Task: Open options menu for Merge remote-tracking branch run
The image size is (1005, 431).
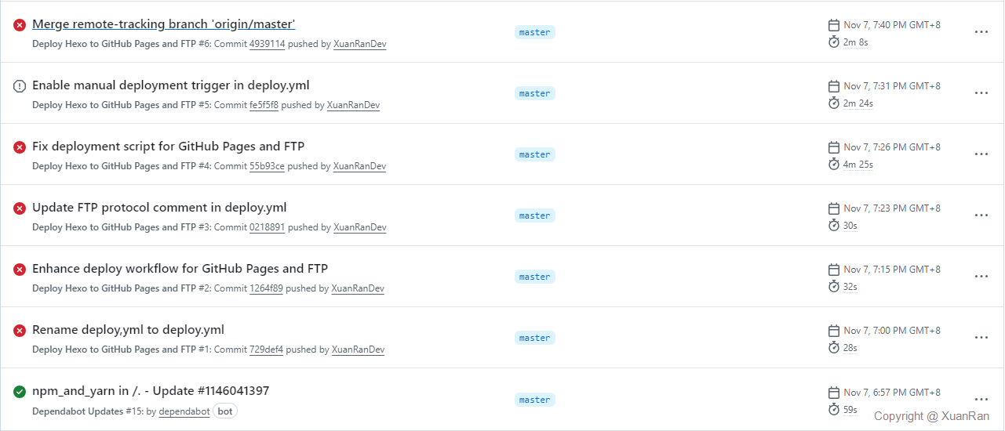Action: click(981, 32)
